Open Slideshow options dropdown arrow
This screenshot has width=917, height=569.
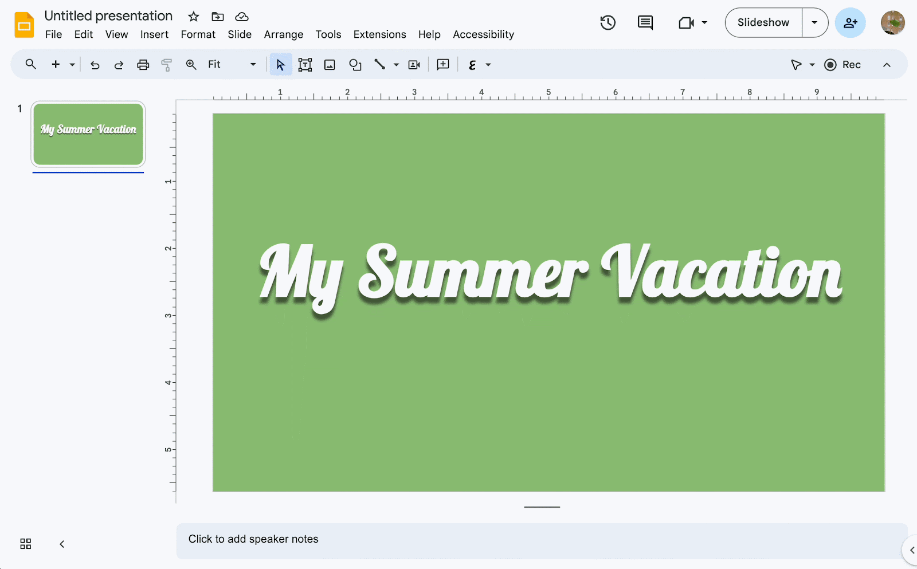814,23
